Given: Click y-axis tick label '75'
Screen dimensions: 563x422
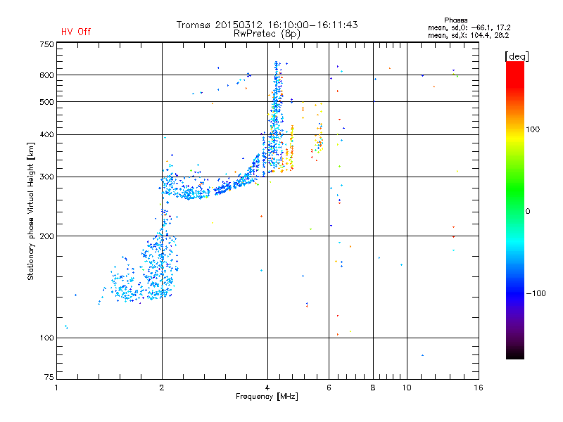Looking at the screenshot, I should click(x=49, y=377).
